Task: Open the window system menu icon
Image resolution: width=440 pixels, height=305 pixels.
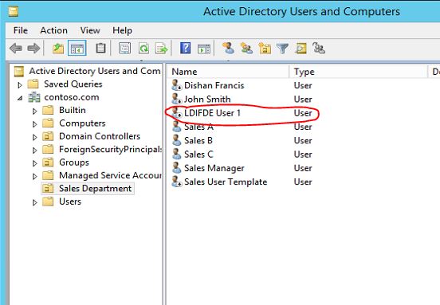Action: coord(14,12)
